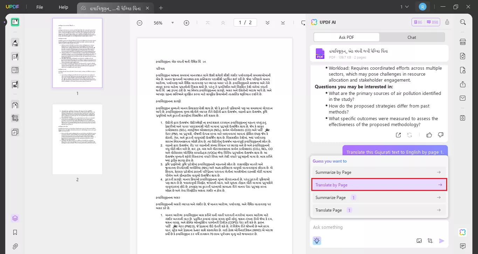Viewport: 478px width, 254px height.
Task: Click the regenerate response icon
Action: (409, 135)
